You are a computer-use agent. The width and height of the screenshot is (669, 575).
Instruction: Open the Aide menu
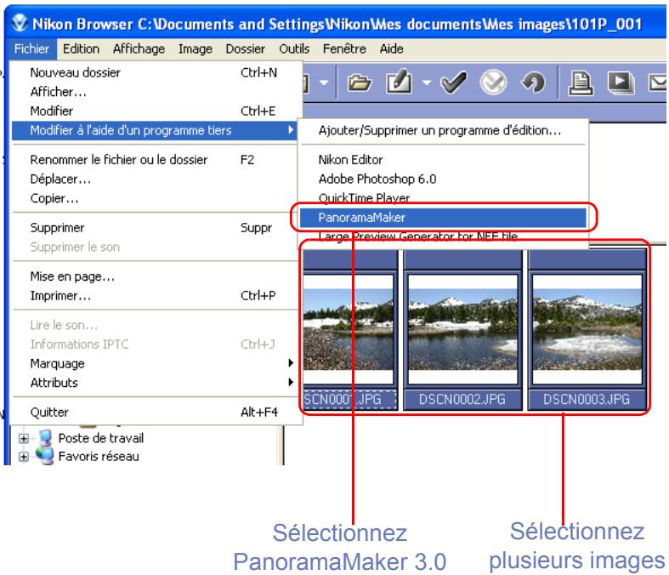391,48
